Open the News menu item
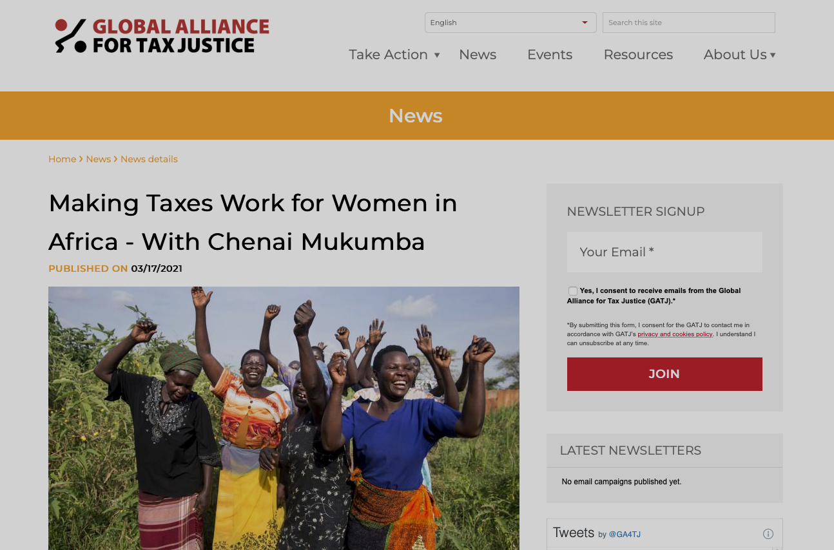 [478, 55]
